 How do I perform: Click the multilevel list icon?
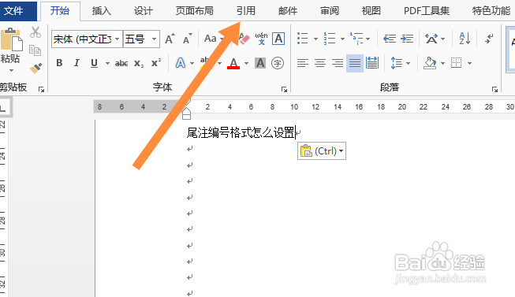point(356,39)
